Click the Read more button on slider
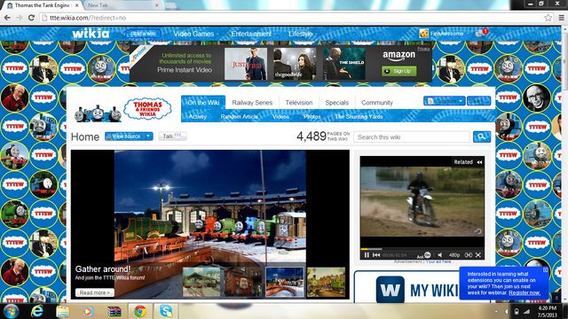568x319 pixels. [x=95, y=292]
